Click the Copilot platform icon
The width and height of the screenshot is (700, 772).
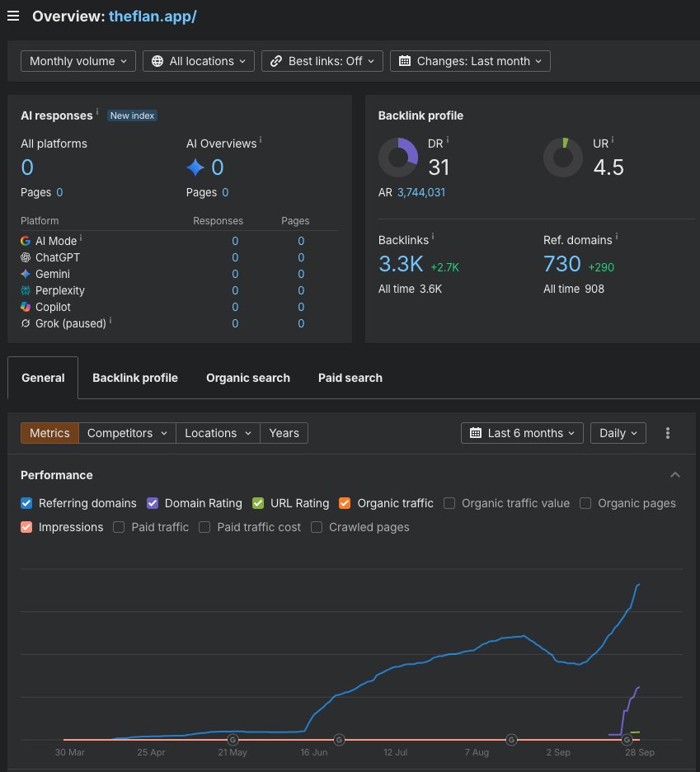pyautogui.click(x=26, y=307)
